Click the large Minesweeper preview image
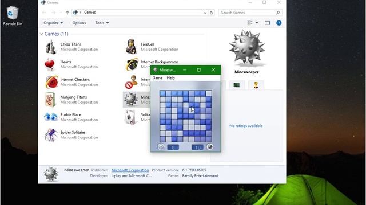 coord(246,48)
